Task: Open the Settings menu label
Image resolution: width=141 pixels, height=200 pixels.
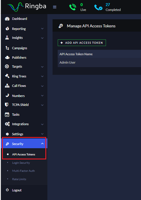Action: coord(18,134)
